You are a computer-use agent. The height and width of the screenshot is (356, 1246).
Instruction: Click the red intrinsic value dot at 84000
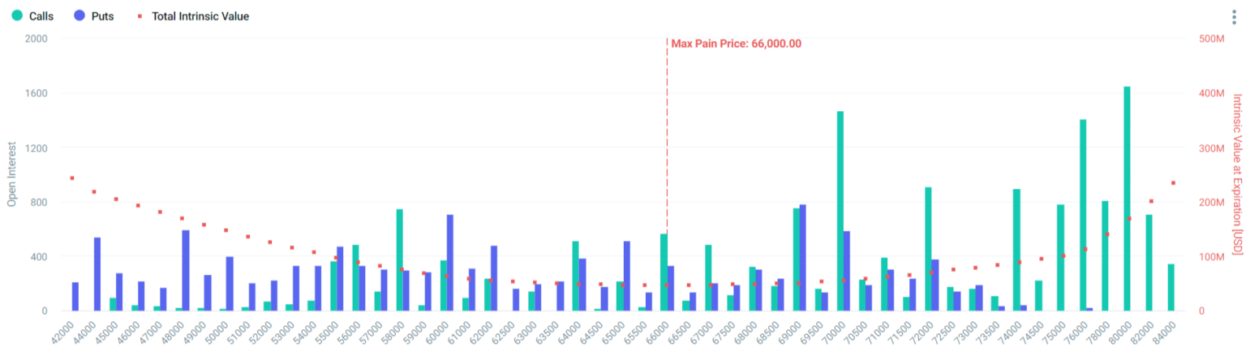tap(1173, 182)
